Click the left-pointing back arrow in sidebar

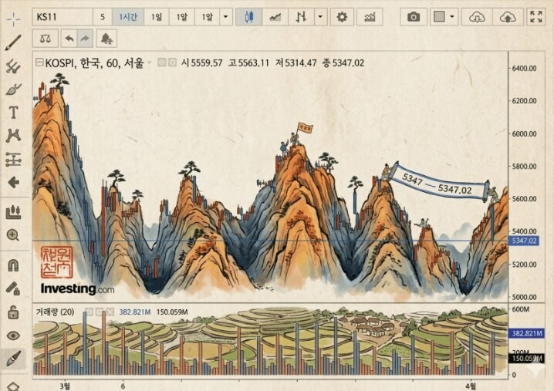pyautogui.click(x=13, y=183)
